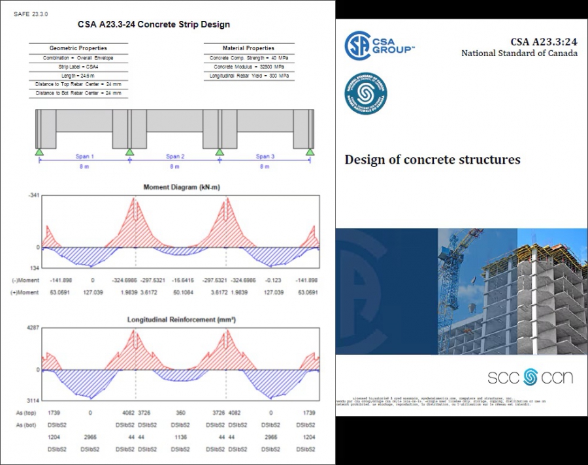Screen dimensions: 588x465
Task: Click the Design of concrete structures heading
Action: (433, 160)
